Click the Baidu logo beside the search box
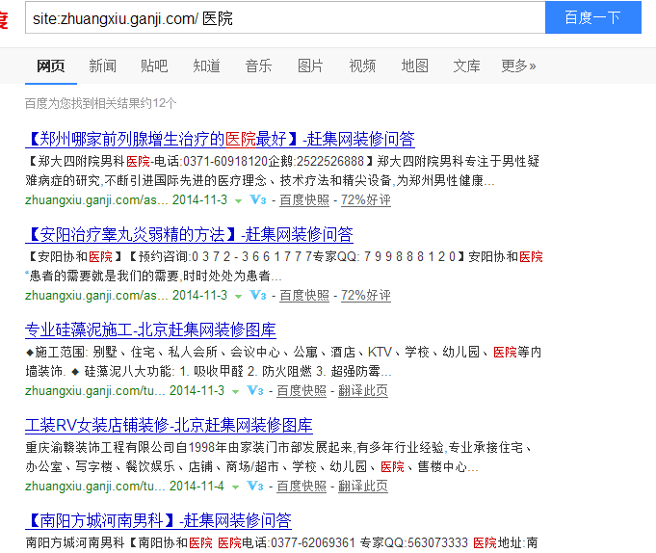 click(x=4, y=19)
